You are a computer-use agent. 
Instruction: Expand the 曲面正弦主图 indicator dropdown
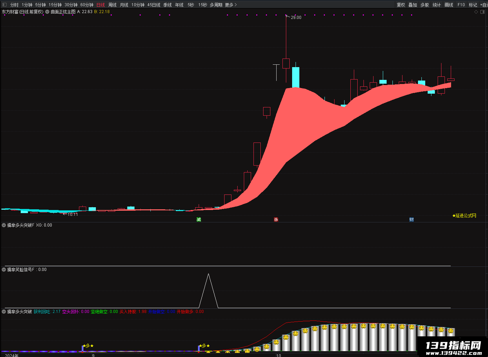point(47,12)
